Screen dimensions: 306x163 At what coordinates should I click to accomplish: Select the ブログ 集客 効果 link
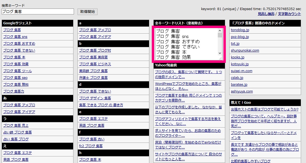point(16,64)
